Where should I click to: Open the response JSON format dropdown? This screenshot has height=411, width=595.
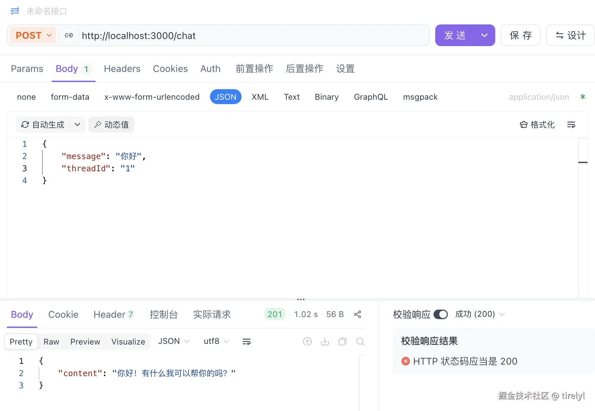[174, 341]
